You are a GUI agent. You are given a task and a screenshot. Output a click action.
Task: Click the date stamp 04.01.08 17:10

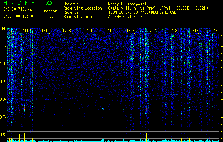(18, 16)
